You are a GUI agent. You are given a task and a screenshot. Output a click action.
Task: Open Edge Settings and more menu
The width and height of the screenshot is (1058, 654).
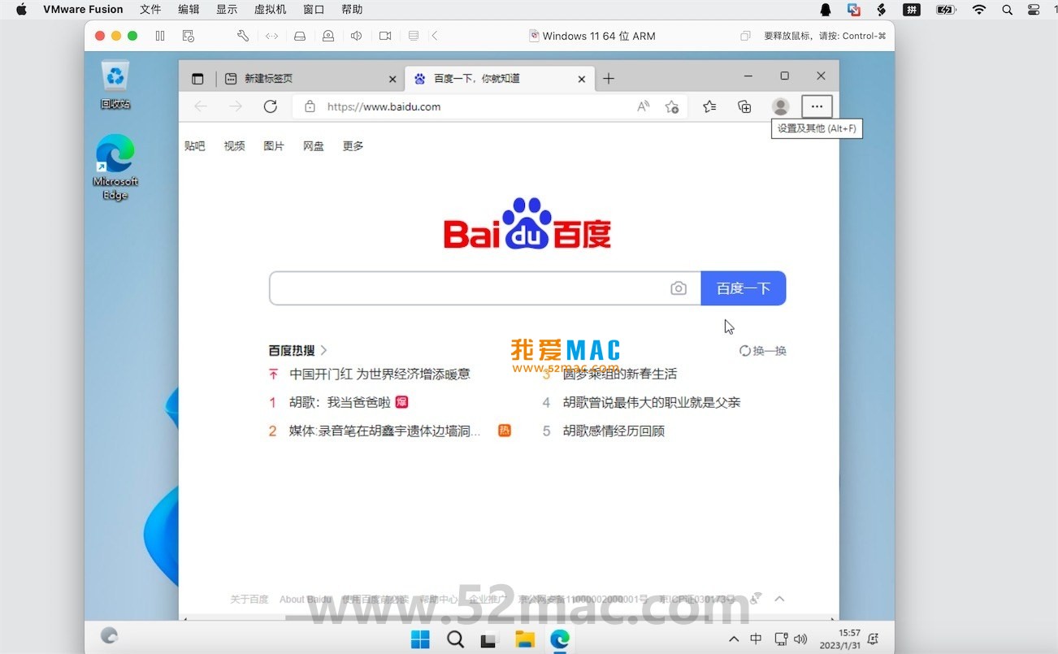817,106
